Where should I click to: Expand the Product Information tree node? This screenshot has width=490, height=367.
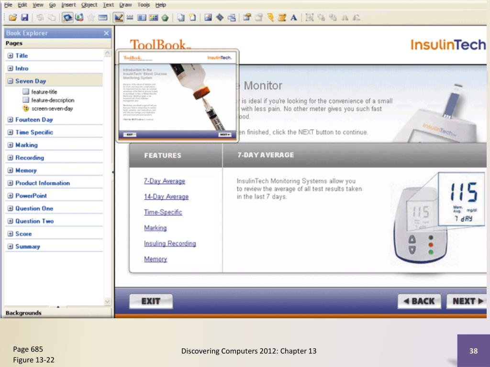pos(11,183)
